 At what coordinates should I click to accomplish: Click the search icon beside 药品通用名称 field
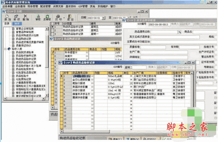pyautogui.click(x=179, y=32)
